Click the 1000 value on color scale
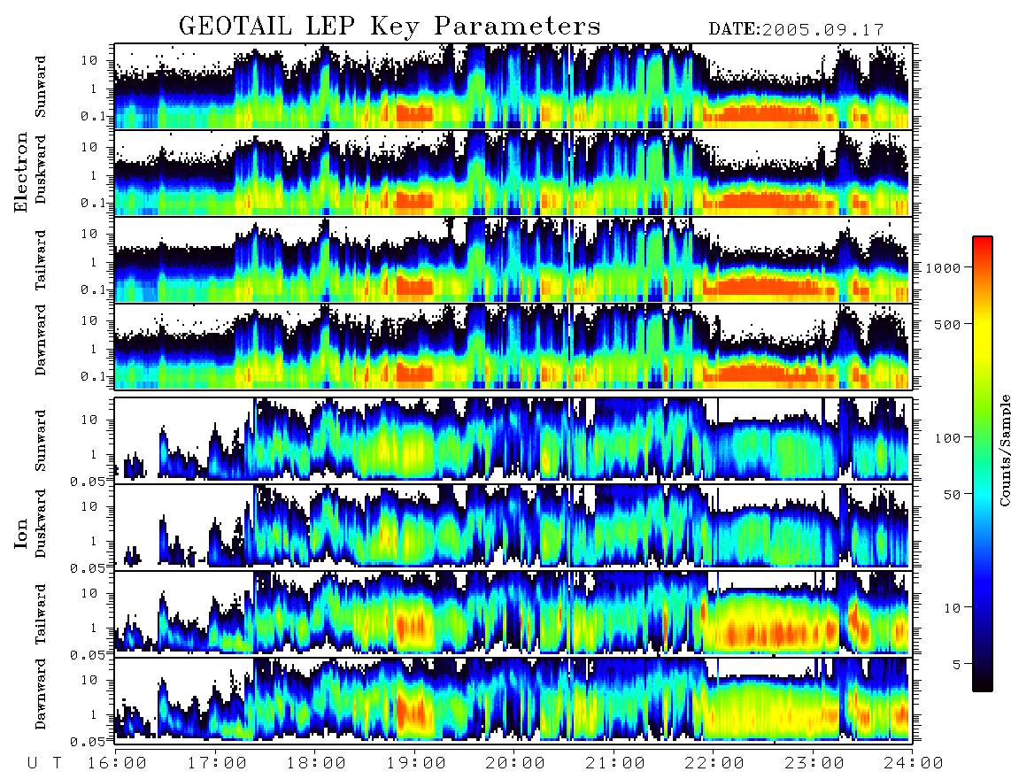The width and height of the screenshot is (1011, 779). pos(943,267)
